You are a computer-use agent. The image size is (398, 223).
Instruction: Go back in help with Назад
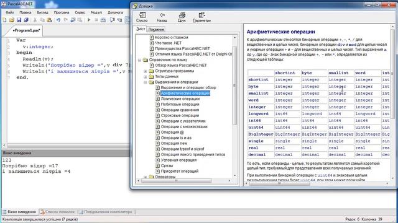click(x=162, y=17)
